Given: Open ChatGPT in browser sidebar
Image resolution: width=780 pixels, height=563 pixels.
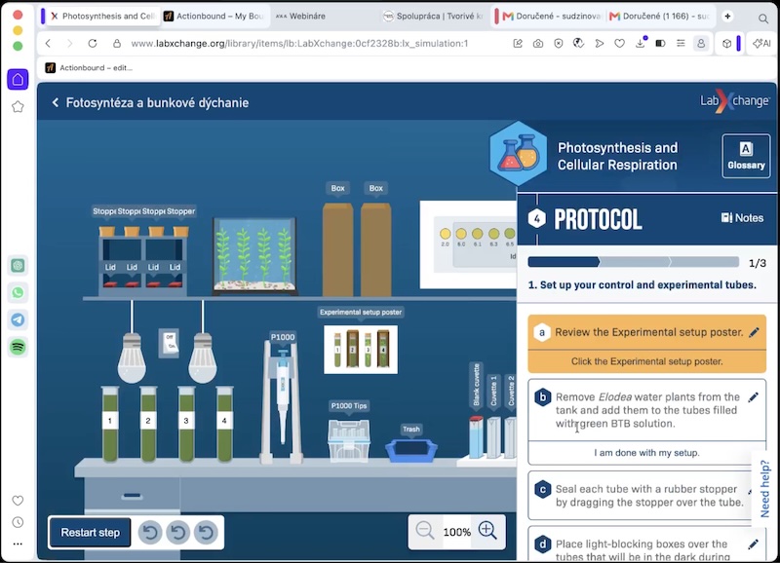Looking at the screenshot, I should click(18, 265).
